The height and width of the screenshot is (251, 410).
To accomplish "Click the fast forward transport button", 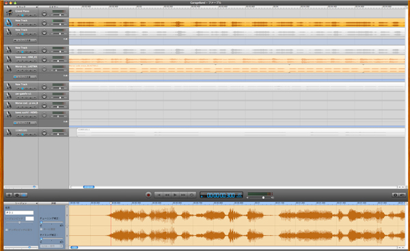I will click(183, 195).
